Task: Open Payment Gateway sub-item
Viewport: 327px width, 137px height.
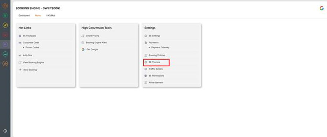Action: [x=160, y=48]
